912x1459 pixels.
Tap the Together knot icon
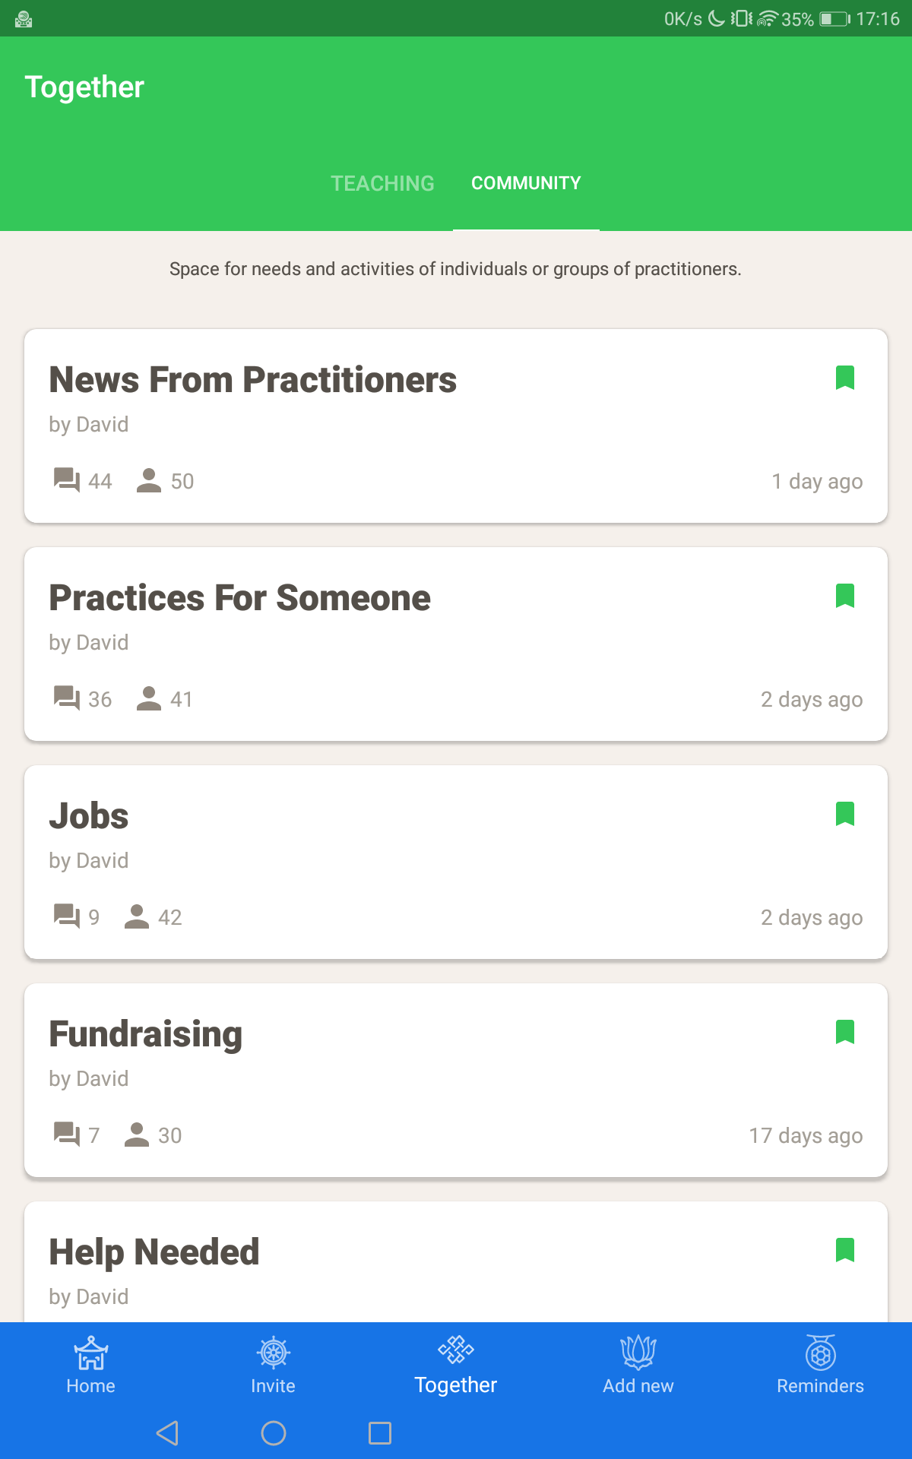click(456, 1350)
